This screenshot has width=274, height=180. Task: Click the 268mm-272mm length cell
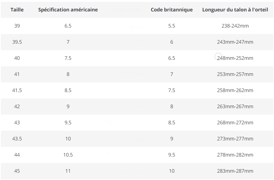235,123
